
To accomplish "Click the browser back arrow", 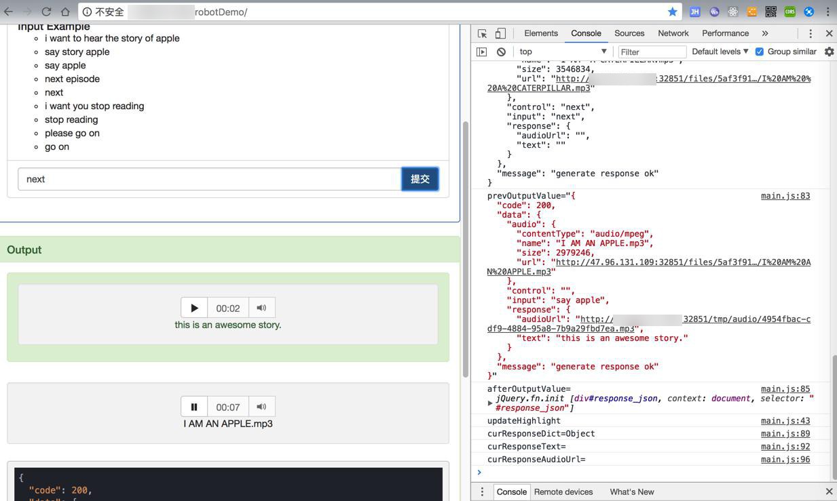I will pyautogui.click(x=9, y=12).
